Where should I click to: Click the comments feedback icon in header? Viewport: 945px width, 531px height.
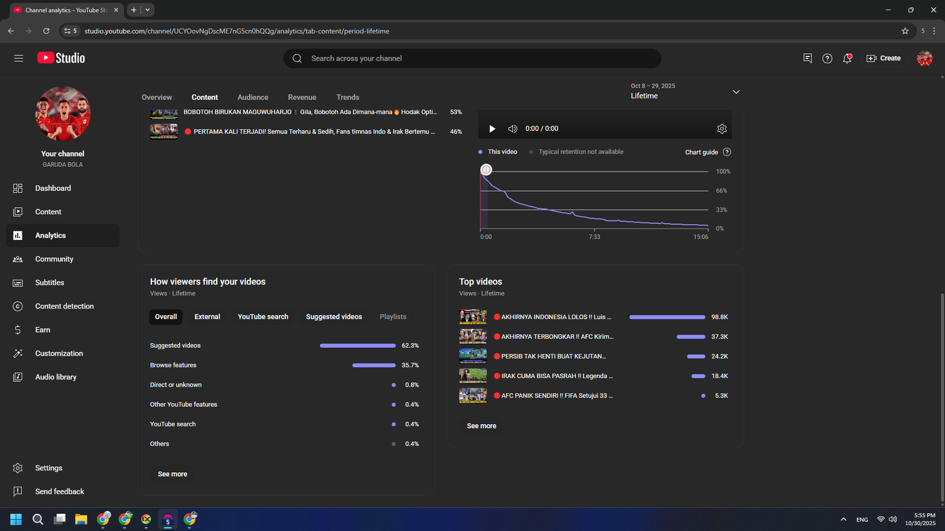807,58
